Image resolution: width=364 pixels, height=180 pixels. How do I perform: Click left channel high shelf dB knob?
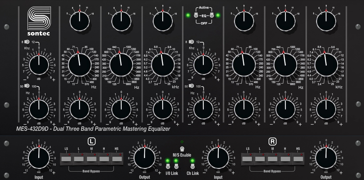click(39, 65)
